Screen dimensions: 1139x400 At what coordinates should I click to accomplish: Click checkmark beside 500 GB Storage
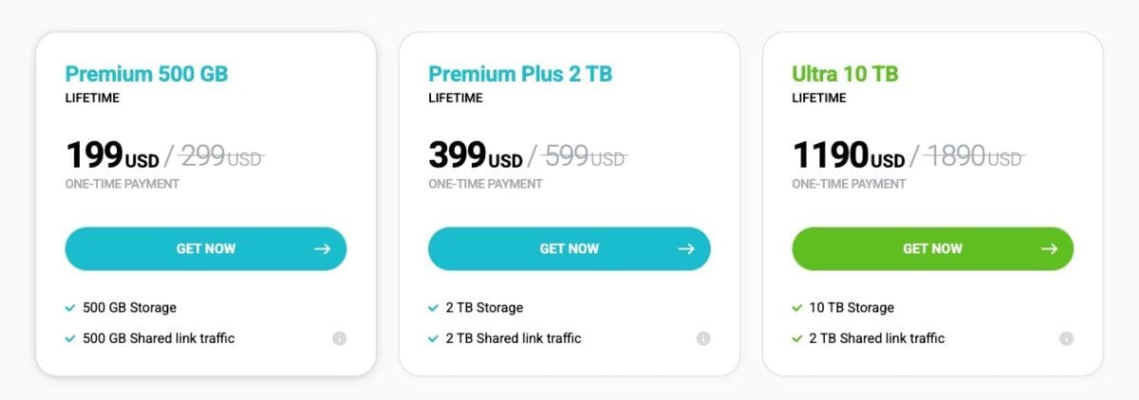[x=70, y=308]
